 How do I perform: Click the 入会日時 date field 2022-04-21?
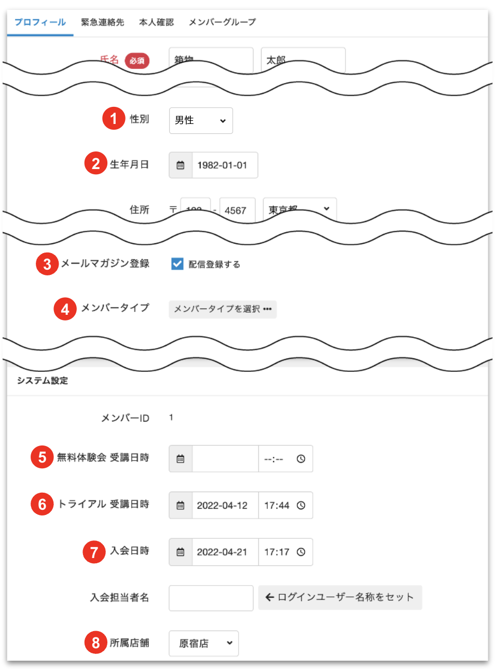coord(225,552)
